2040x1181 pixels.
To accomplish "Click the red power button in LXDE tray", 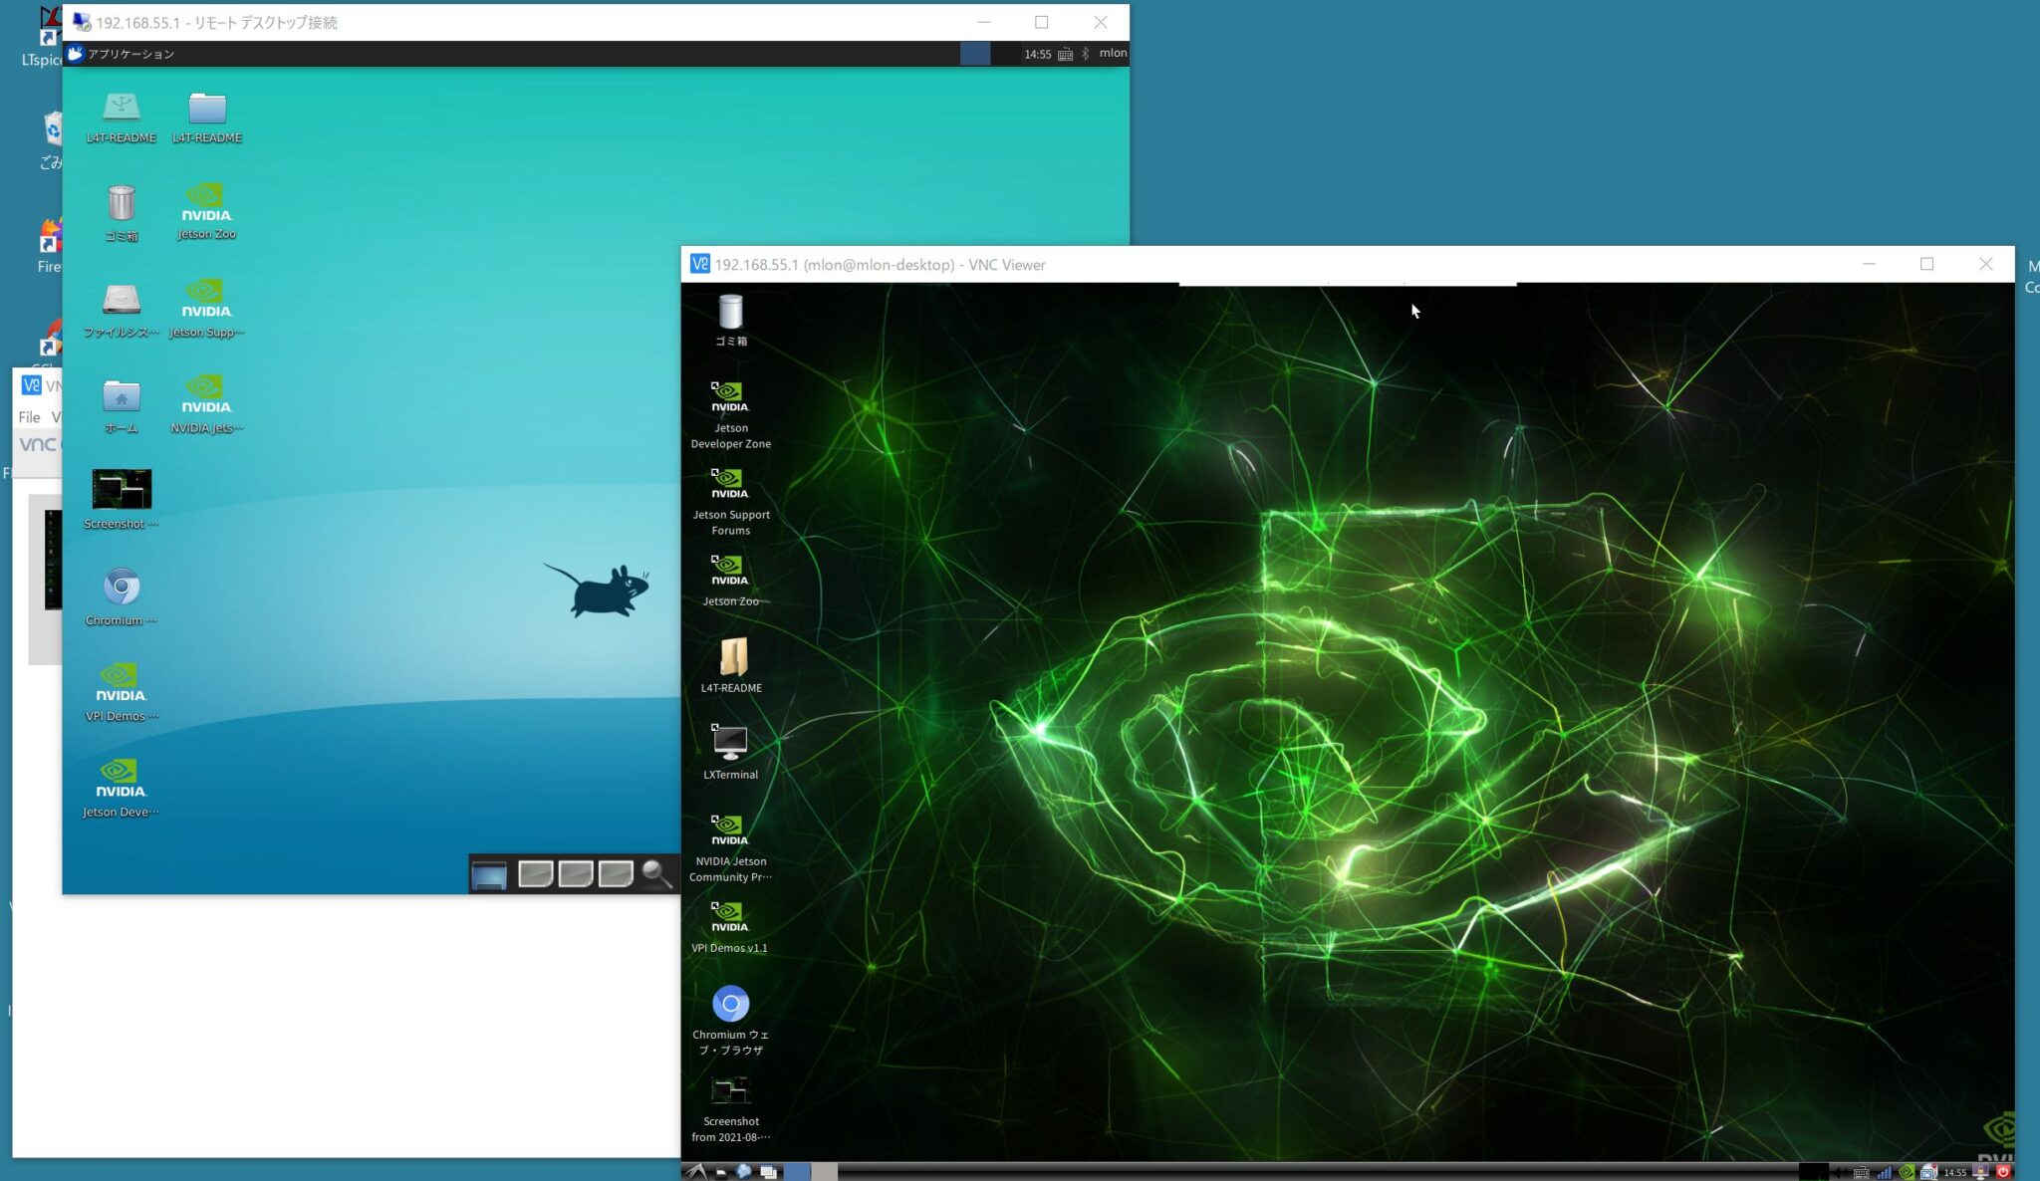I will [2003, 1172].
